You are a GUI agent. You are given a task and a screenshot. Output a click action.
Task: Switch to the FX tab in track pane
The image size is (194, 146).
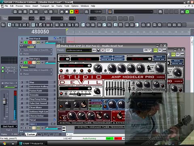(x=45, y=134)
